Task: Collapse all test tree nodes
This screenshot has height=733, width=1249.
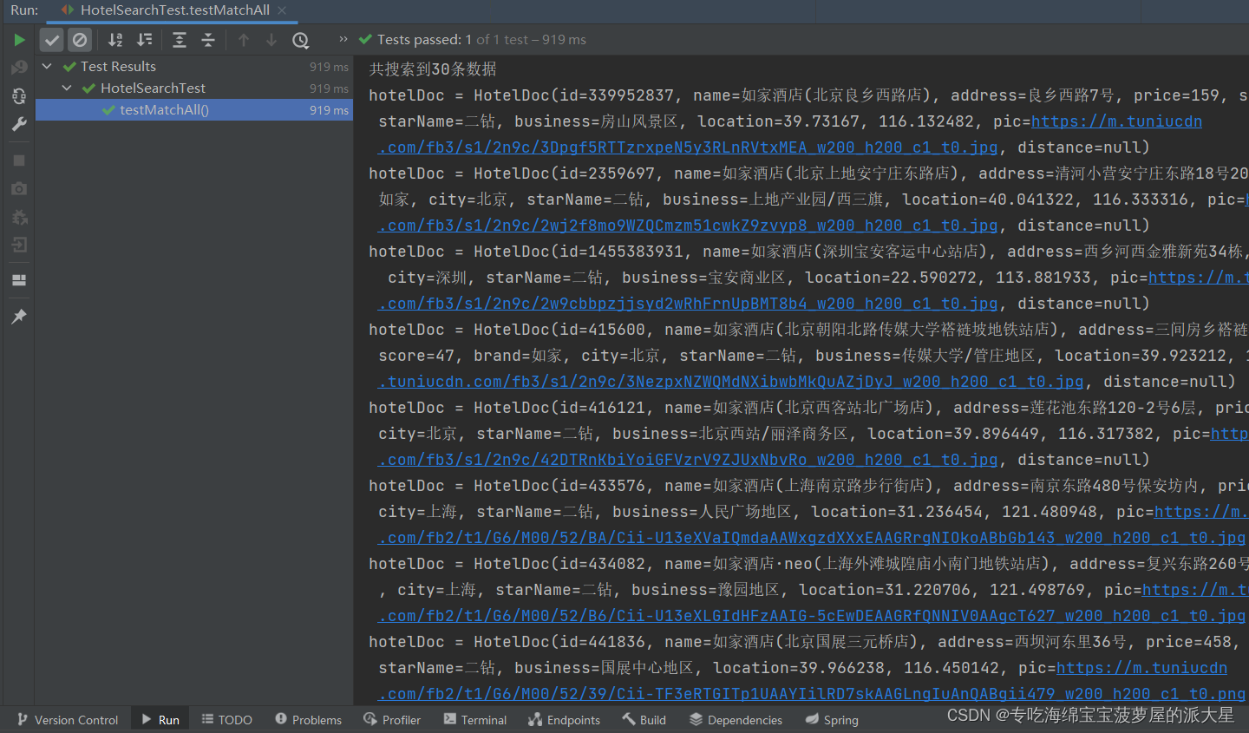Action: tap(208, 40)
